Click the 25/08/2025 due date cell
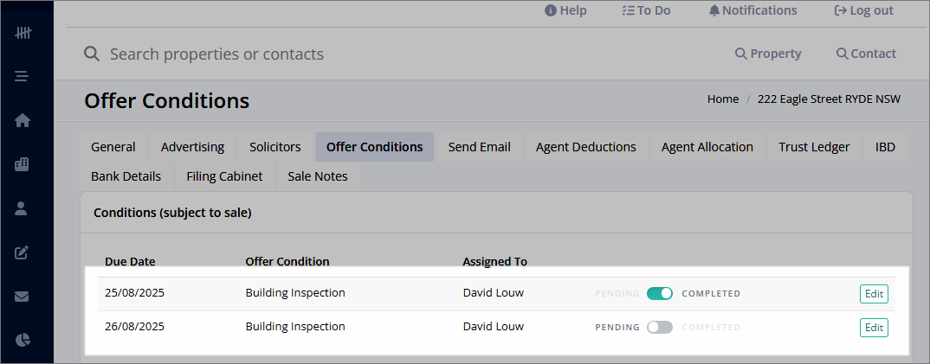Image resolution: width=930 pixels, height=364 pixels. click(x=134, y=292)
